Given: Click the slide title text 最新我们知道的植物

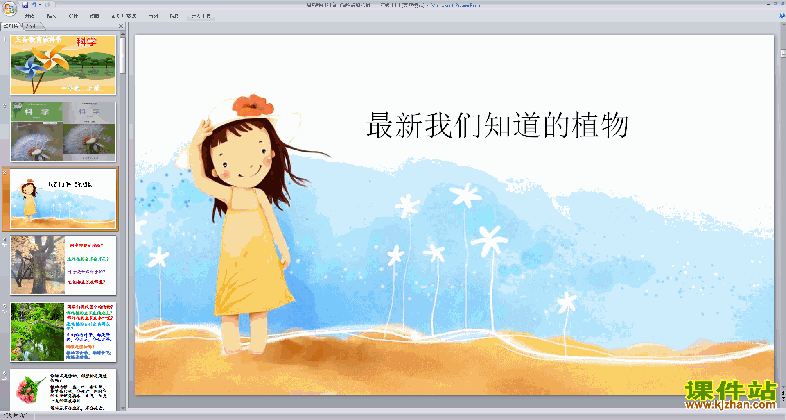Looking at the screenshot, I should [497, 125].
